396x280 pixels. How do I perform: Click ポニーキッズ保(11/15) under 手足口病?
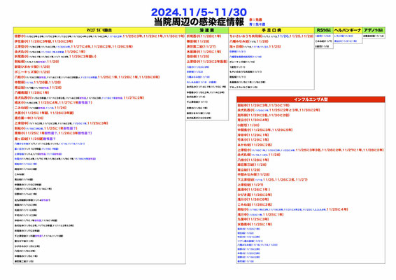tap(242, 62)
